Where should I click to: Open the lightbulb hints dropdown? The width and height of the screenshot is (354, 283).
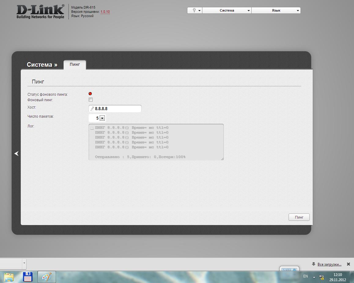coord(195,10)
